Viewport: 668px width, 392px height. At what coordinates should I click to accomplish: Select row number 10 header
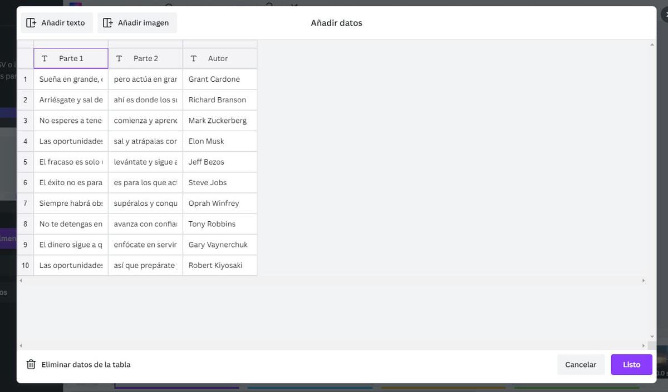point(25,265)
